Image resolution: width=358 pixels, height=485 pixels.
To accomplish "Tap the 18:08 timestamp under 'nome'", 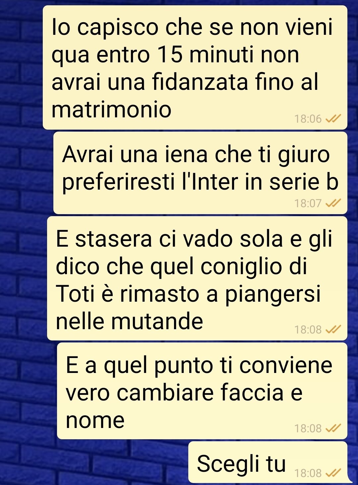I will click(x=308, y=429).
